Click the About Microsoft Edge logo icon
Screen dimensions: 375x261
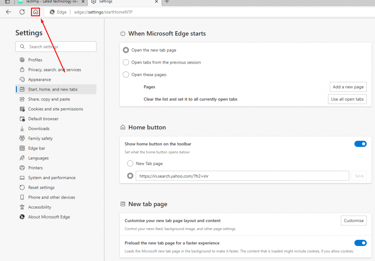pos(22,217)
